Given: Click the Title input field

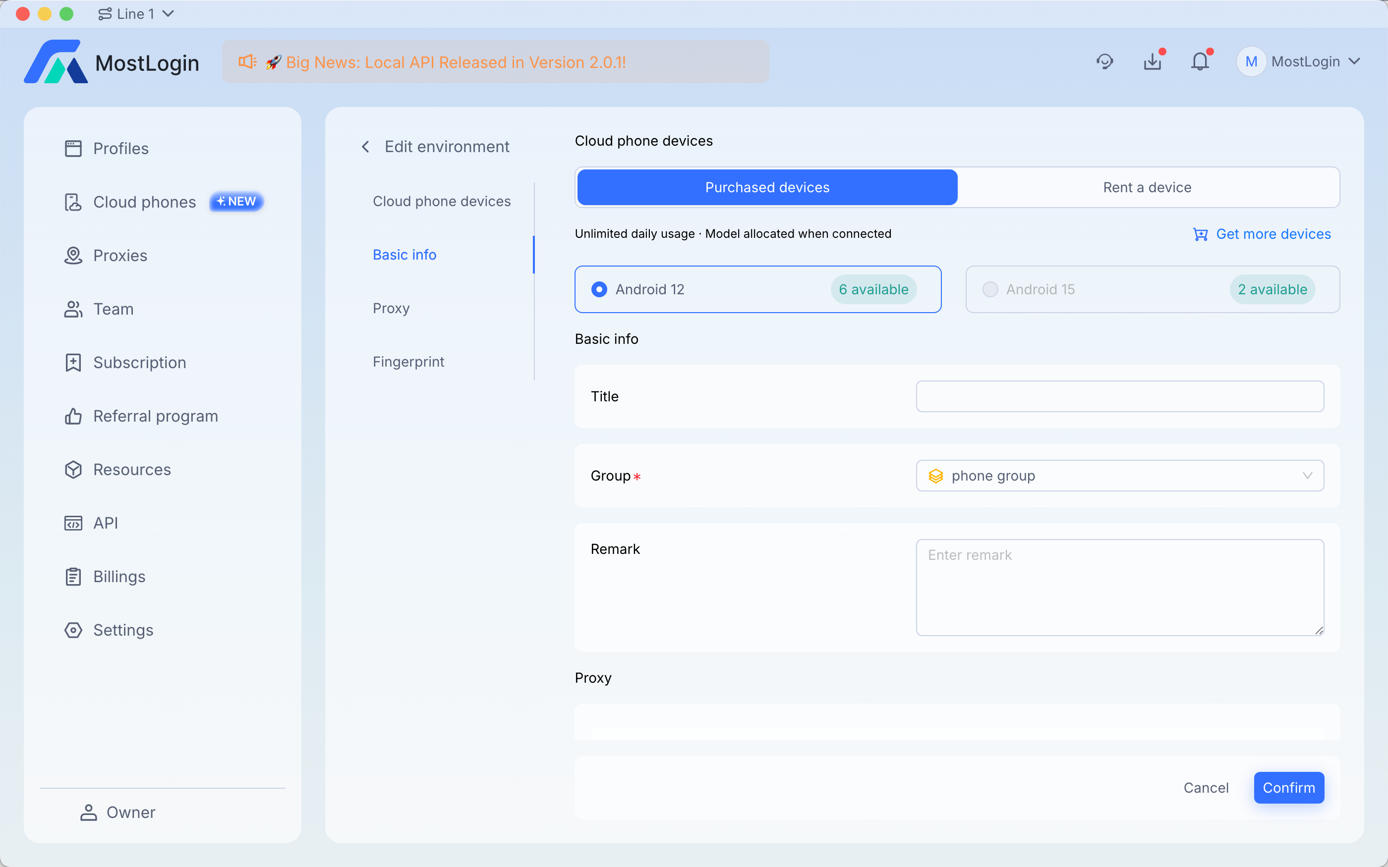Looking at the screenshot, I should 1120,396.
